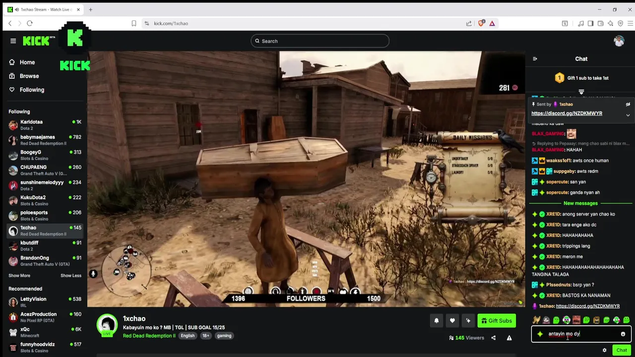Viewport: 635px width, 357px height.
Task: Reload the page
Action: click(x=30, y=23)
